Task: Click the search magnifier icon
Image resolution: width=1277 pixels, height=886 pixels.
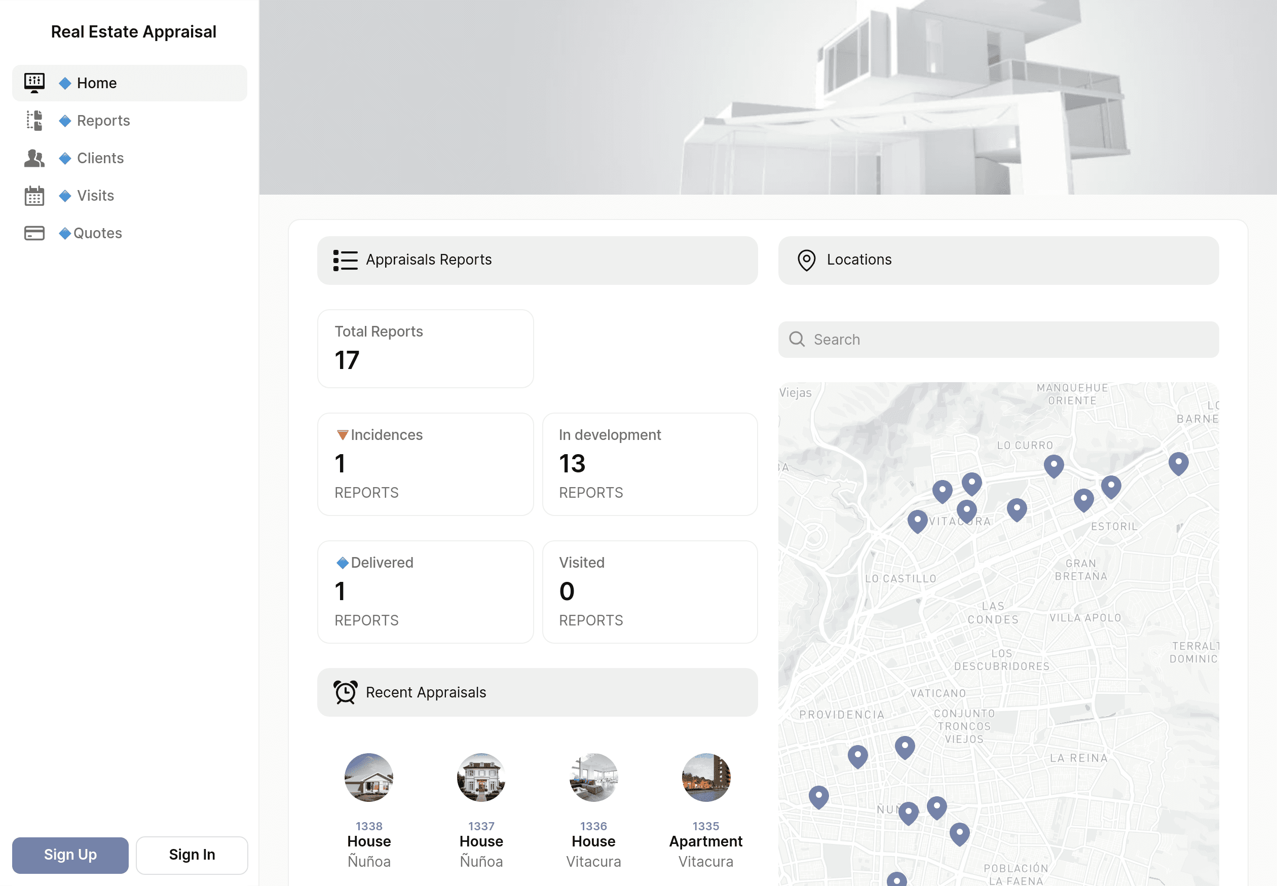Action: 797,339
